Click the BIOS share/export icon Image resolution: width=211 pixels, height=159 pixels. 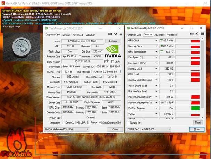tap(106, 62)
